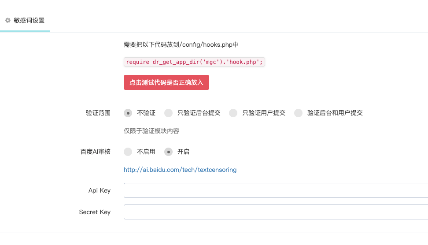Click the gear icon beside 敏感词设置

click(x=8, y=20)
